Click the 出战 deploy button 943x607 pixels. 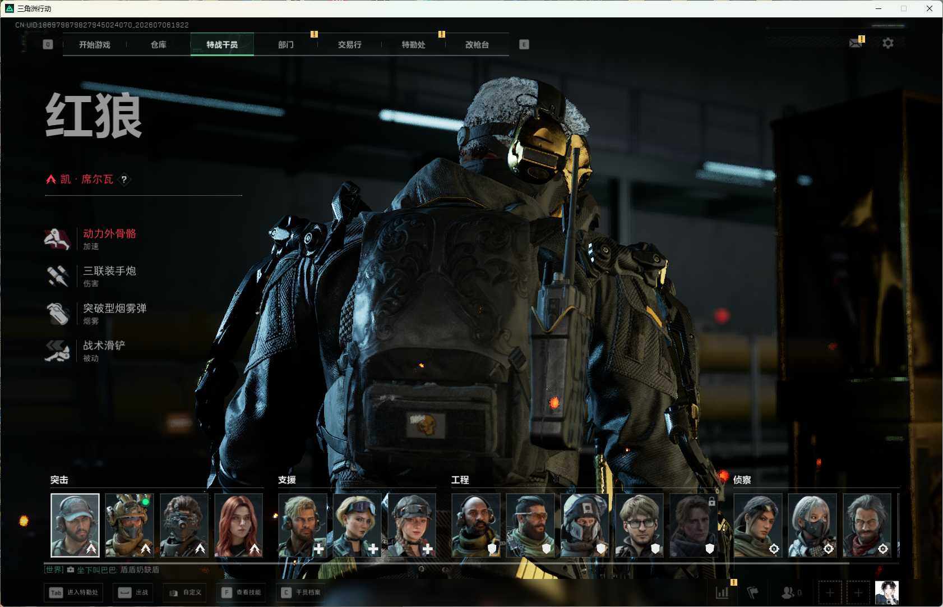tap(134, 592)
